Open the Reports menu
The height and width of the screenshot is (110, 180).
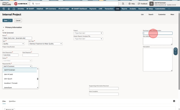[124, 9]
